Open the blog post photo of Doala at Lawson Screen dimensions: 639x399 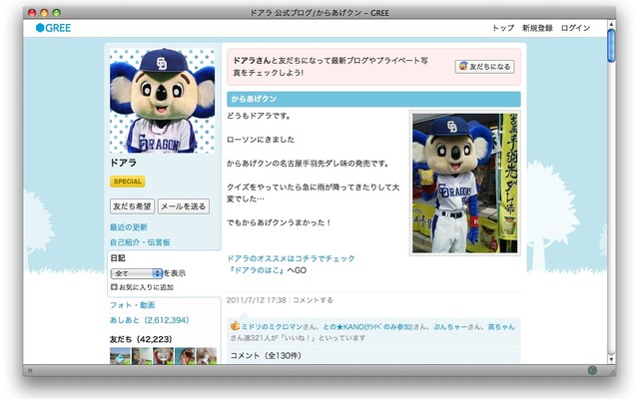coord(464,183)
